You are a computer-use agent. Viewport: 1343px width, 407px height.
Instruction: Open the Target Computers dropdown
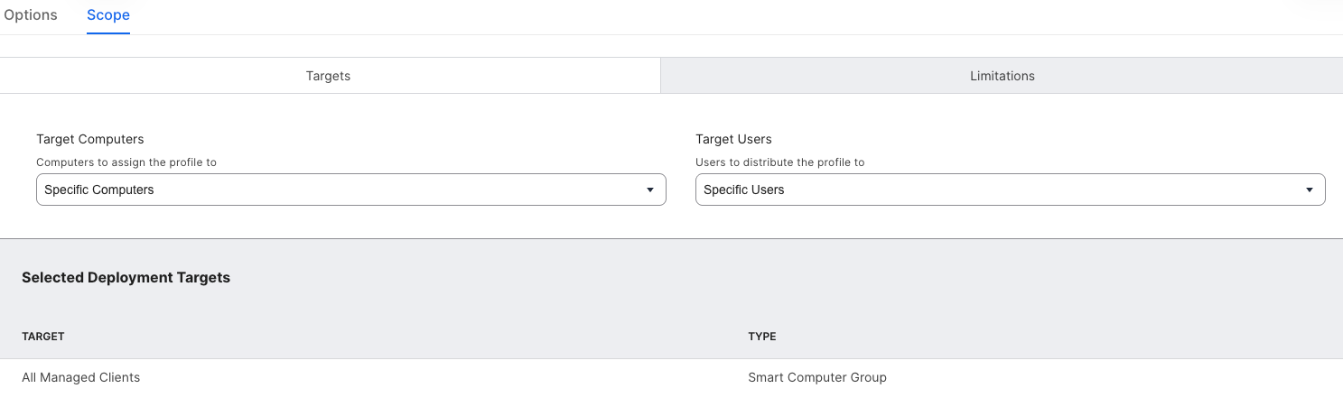point(350,190)
